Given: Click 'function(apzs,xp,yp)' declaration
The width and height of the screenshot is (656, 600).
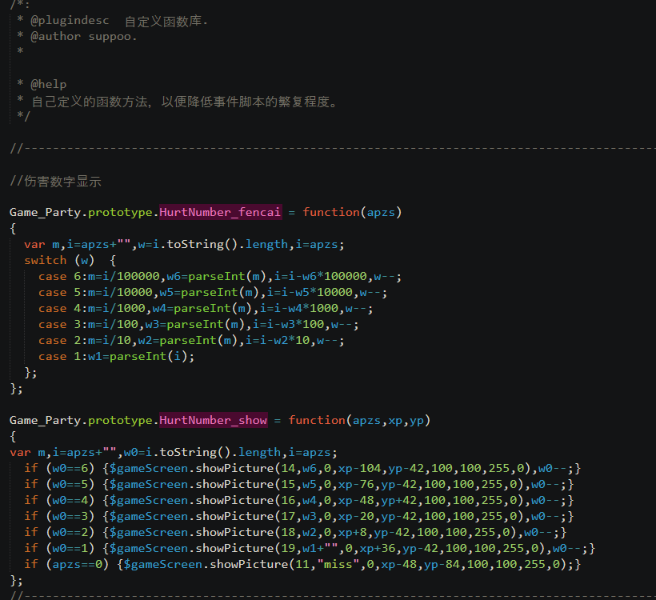Looking at the screenshot, I should pyautogui.click(x=359, y=420).
